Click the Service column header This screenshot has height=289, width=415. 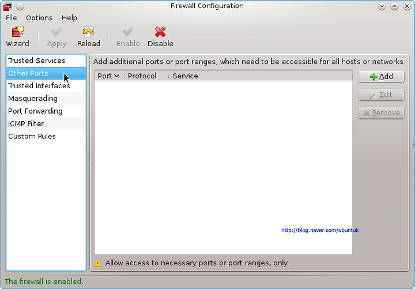(x=261, y=76)
